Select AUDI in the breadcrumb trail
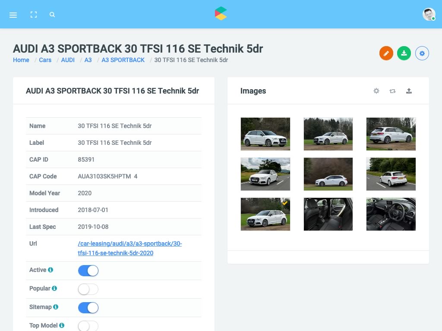This screenshot has height=331, width=442. pyautogui.click(x=68, y=60)
